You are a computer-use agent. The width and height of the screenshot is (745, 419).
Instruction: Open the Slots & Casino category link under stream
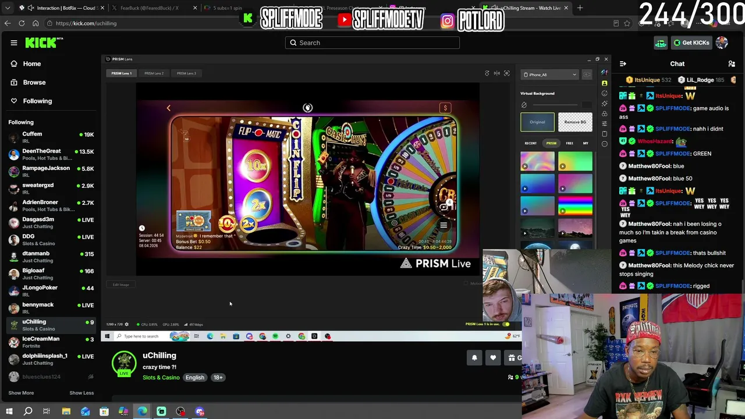click(161, 378)
